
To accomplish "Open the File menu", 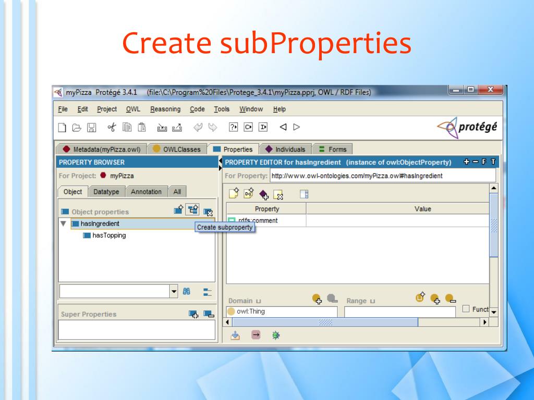I will 63,109.
